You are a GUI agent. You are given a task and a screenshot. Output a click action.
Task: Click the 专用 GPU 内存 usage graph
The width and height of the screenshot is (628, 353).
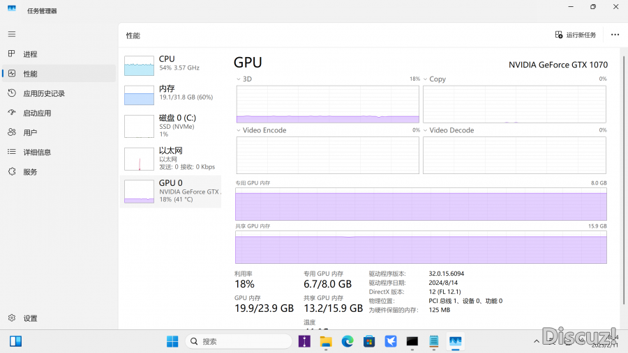(x=421, y=204)
